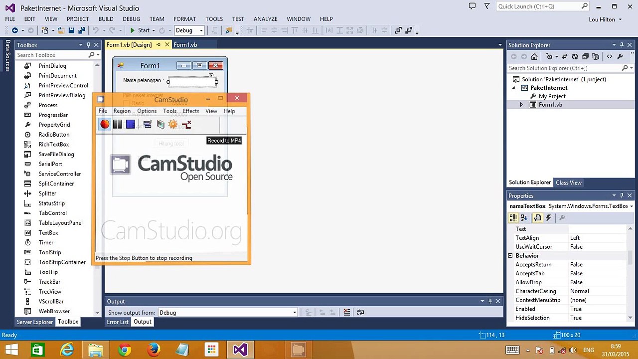Image resolution: width=638 pixels, height=359 pixels.
Task: Stop recording with CamStudio blue Stop button
Action: 130,124
